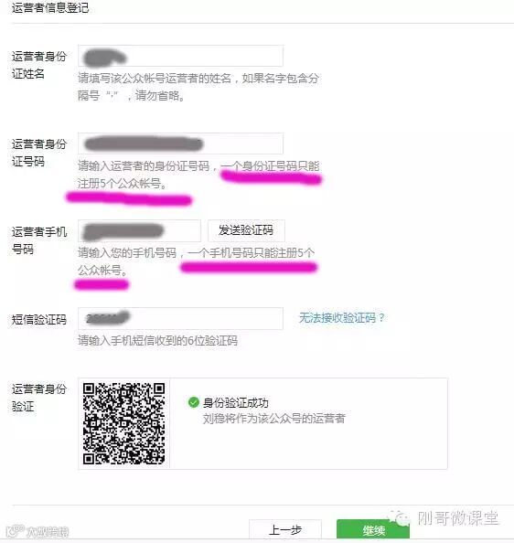Click the 刘稳将作为该公众号的运营者 message
The image size is (514, 543).
[x=274, y=419]
